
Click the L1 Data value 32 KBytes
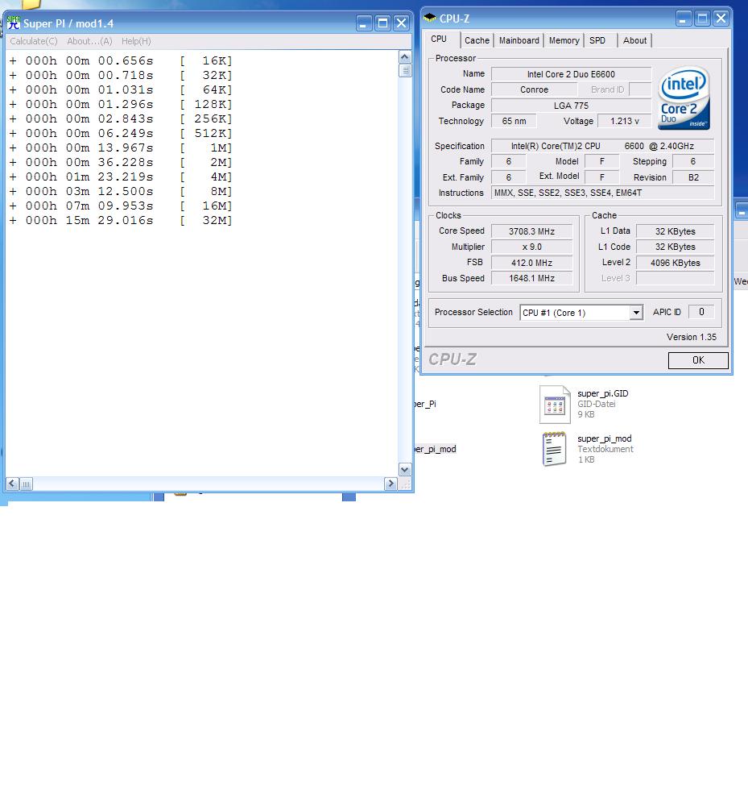tap(675, 231)
